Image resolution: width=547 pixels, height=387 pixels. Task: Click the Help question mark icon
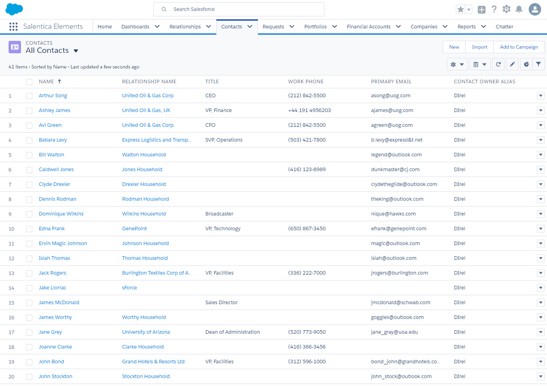494,9
